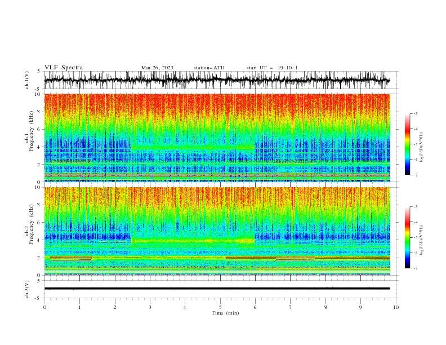Click the 'Time (min)' axis label
The height and width of the screenshot is (345, 446).
point(225,313)
